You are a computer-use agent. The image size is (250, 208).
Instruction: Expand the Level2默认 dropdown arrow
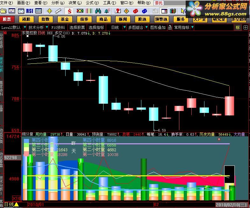(25, 27)
